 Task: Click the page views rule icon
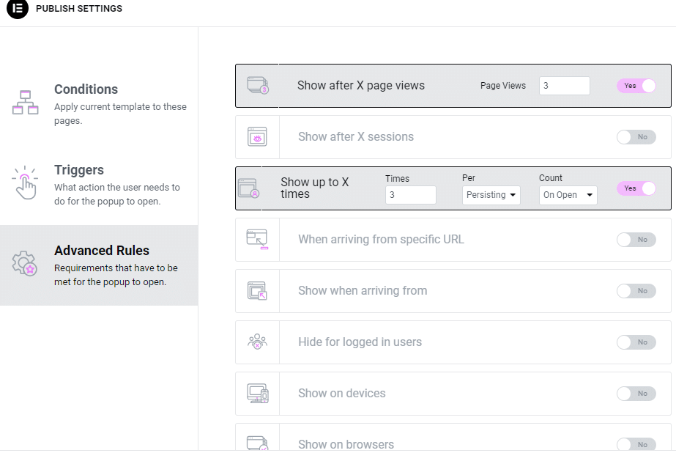click(x=258, y=86)
